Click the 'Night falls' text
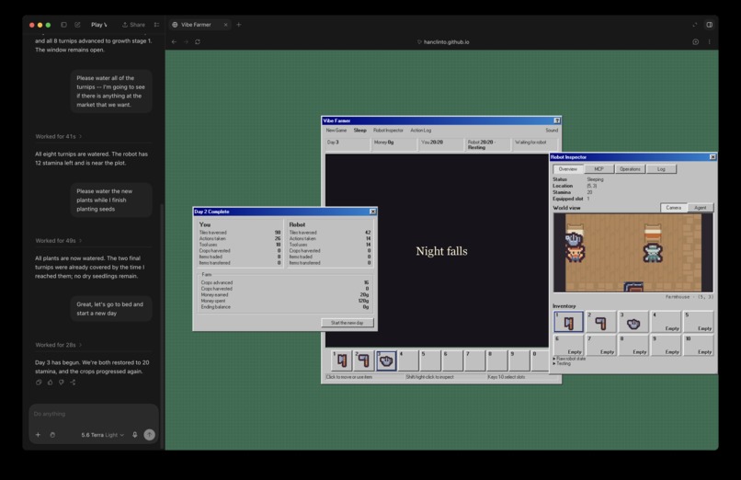 point(441,251)
